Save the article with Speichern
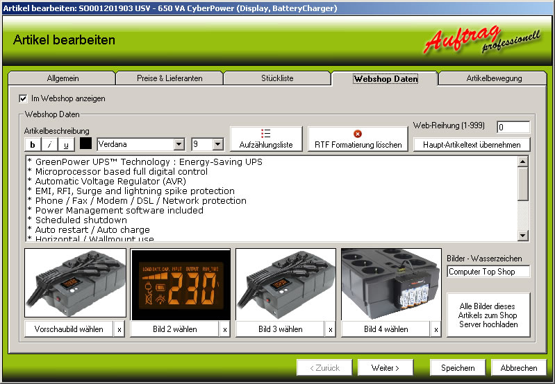The height and width of the screenshot is (384, 555). point(458,368)
